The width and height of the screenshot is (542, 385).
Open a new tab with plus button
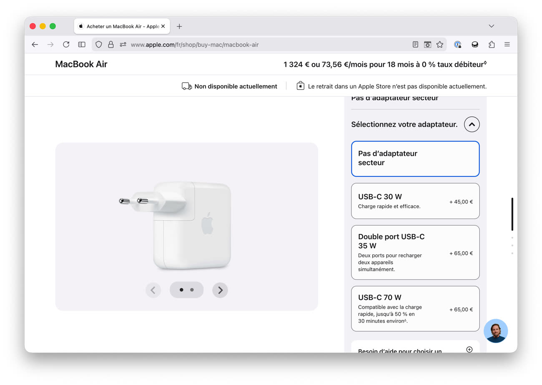pos(179,26)
